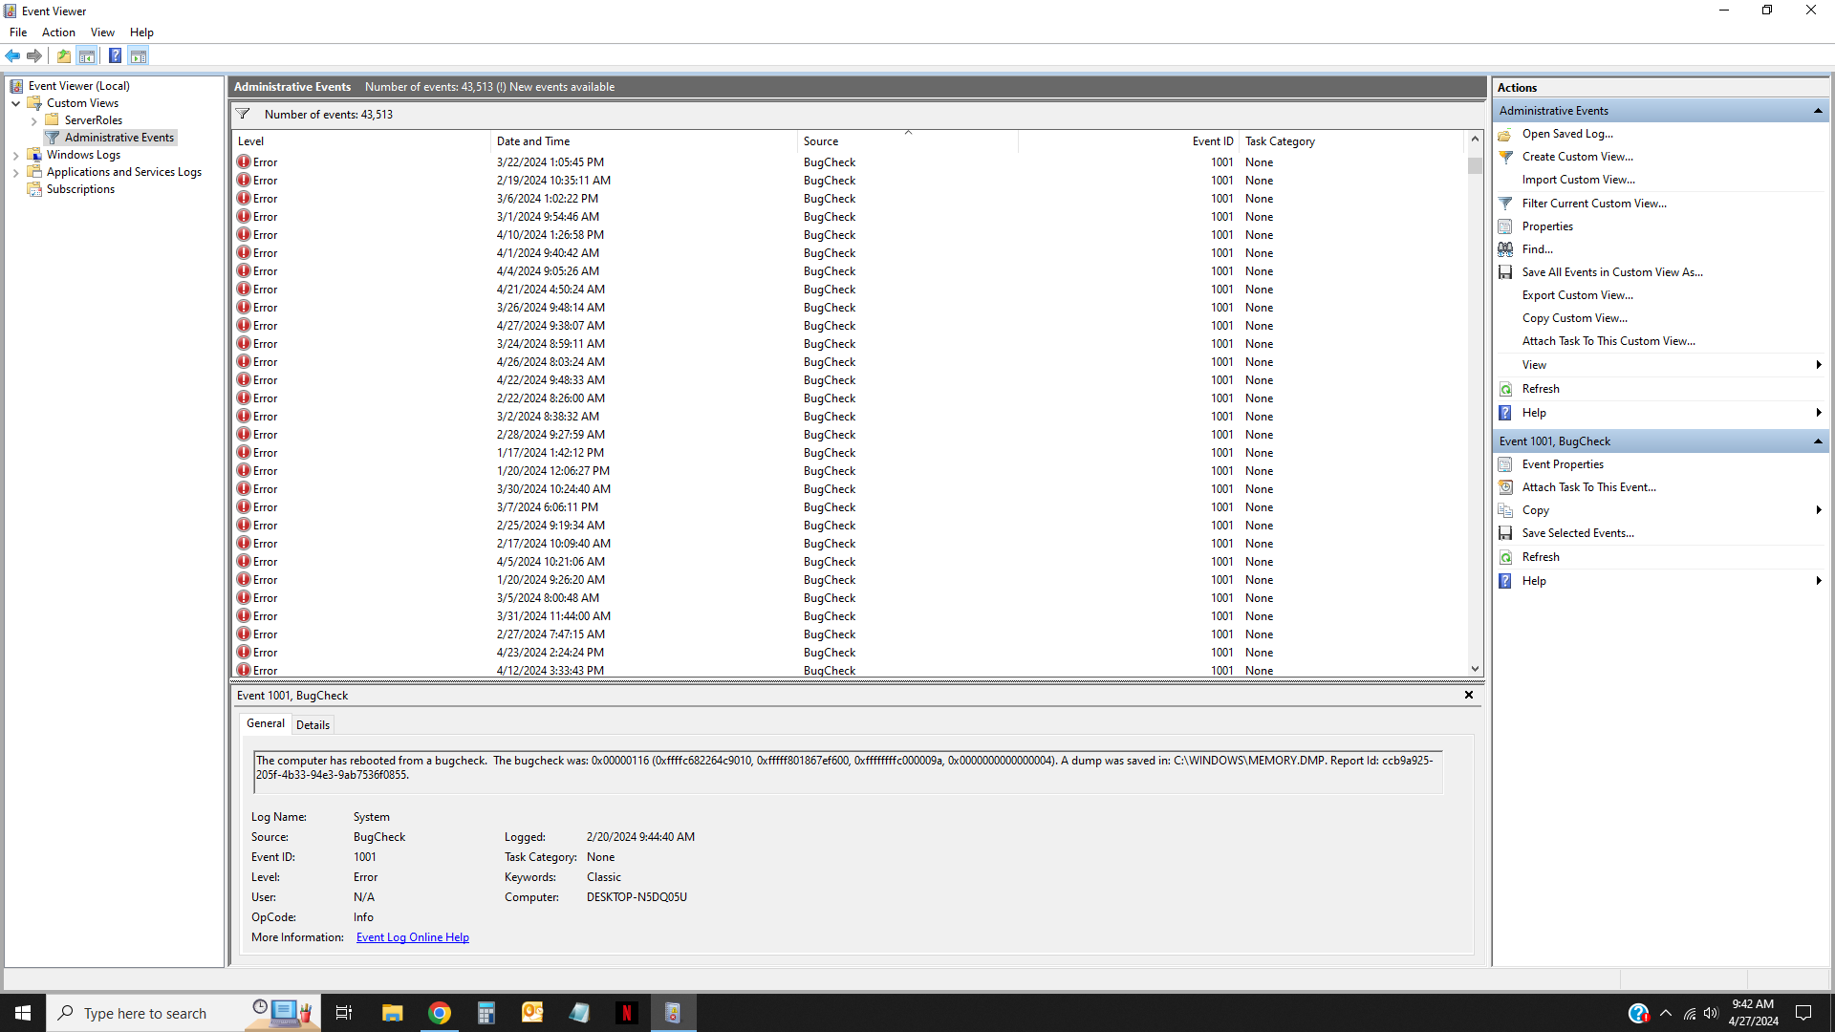Click the Find binoculars icon
The height and width of the screenshot is (1032, 1835).
1505,249
